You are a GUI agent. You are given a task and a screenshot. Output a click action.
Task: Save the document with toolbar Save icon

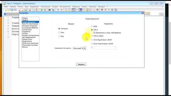tap(12, 10)
